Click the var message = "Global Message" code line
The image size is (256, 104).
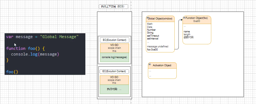42,37
